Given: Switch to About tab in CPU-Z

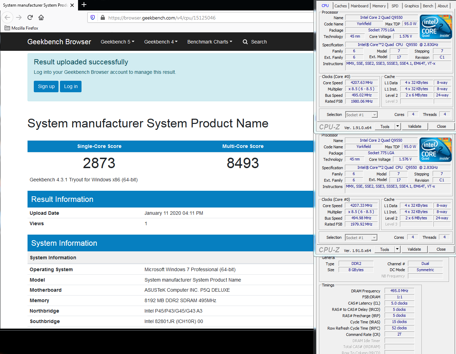Looking at the screenshot, I should tap(443, 6).
